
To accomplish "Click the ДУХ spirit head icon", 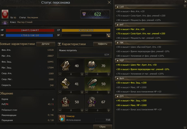I will point(92,102).
